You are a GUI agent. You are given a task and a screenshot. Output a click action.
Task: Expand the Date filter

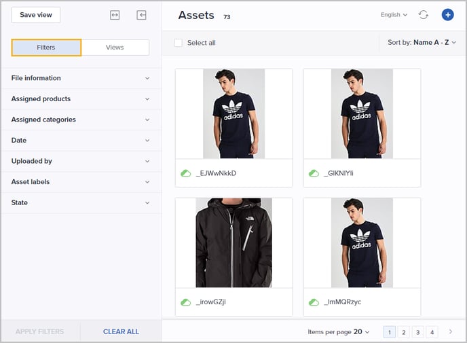[x=81, y=141]
